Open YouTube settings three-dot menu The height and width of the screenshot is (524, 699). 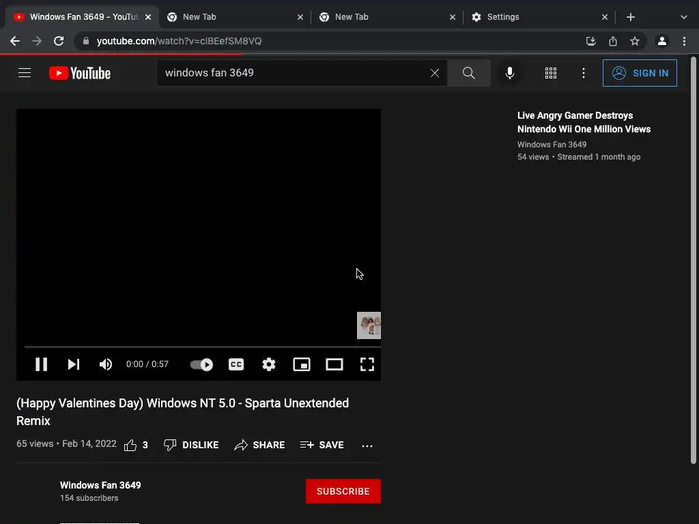coord(584,73)
